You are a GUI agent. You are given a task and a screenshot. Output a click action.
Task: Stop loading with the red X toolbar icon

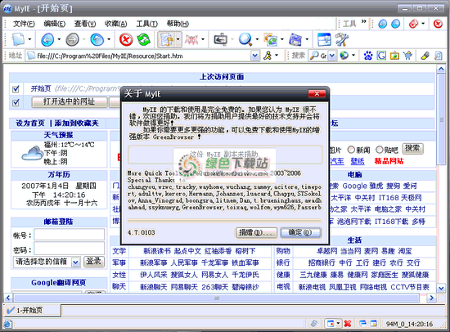(126, 39)
